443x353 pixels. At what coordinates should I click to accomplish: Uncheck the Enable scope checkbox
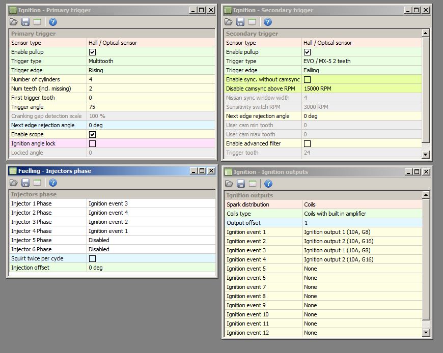(92, 135)
